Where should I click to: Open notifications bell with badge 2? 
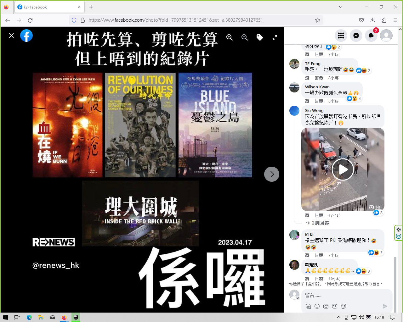click(371, 36)
